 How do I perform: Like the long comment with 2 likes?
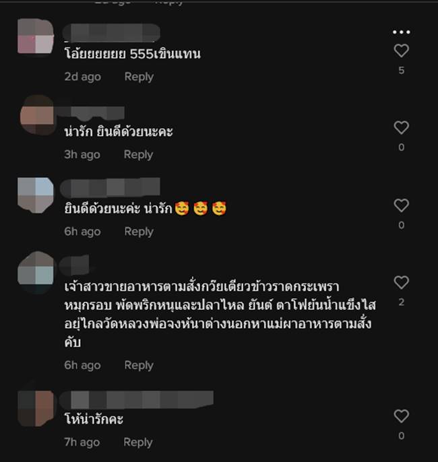pyautogui.click(x=401, y=282)
